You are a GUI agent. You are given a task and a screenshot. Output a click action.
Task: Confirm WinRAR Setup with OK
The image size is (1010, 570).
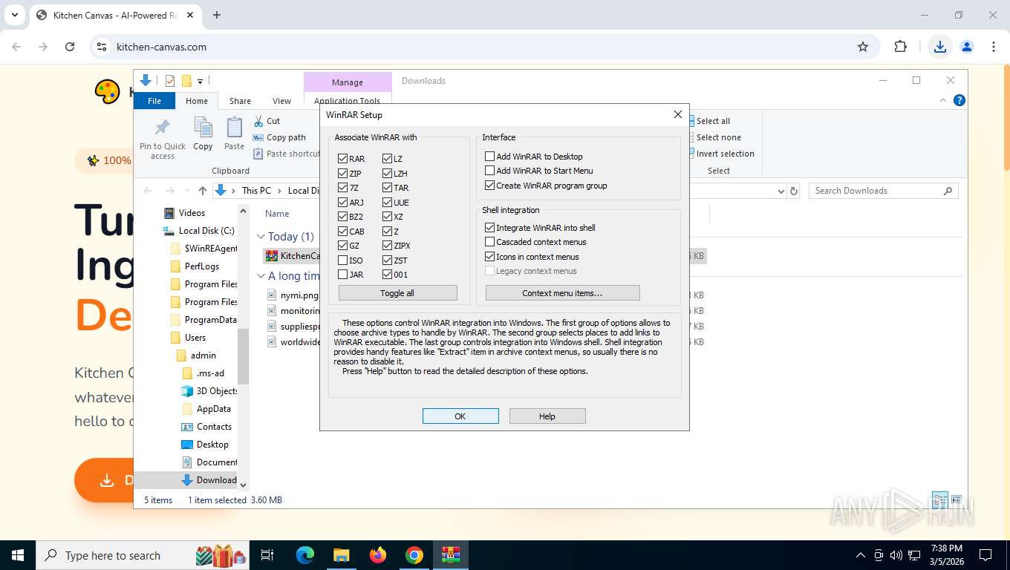click(460, 416)
